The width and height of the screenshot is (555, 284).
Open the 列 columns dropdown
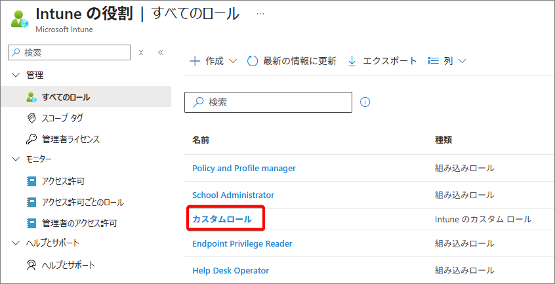[x=447, y=61]
